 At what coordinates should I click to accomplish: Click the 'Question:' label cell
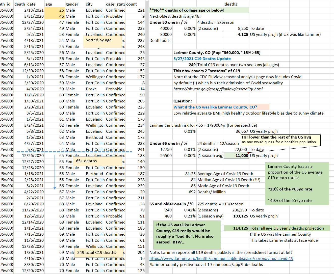click(x=183, y=101)
